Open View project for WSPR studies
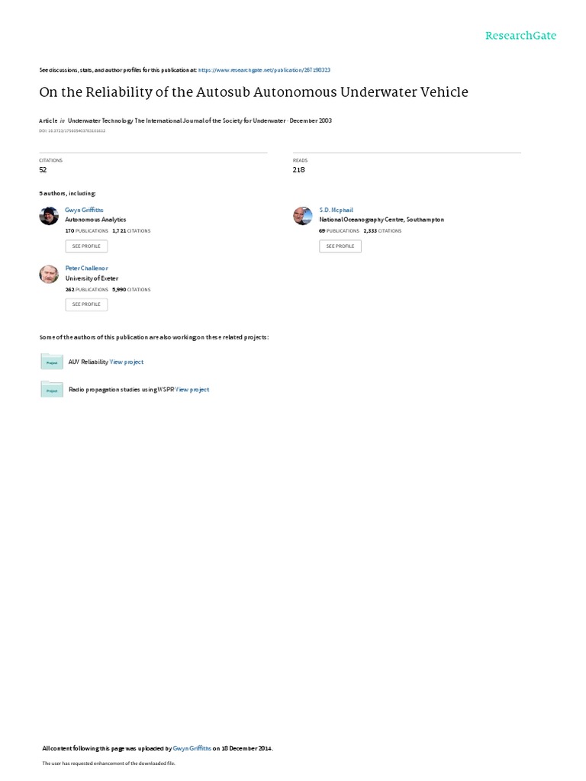Image resolution: width=586 pixels, height=781 pixels. point(192,390)
